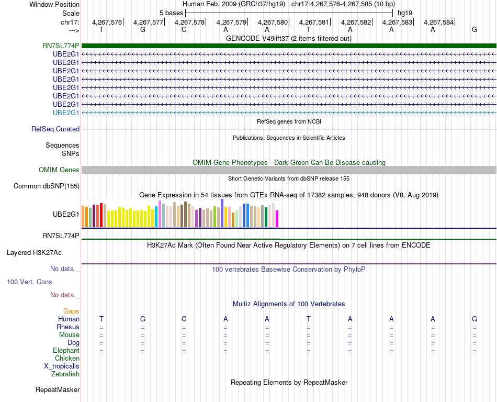This screenshot has width=497, height=402.
Task: Open Short Genetic Variants from dbSNP title
Action: click(289, 178)
